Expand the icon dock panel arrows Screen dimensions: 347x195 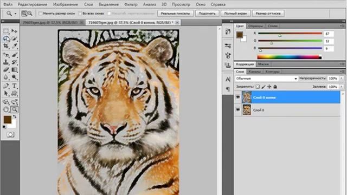point(232,21)
